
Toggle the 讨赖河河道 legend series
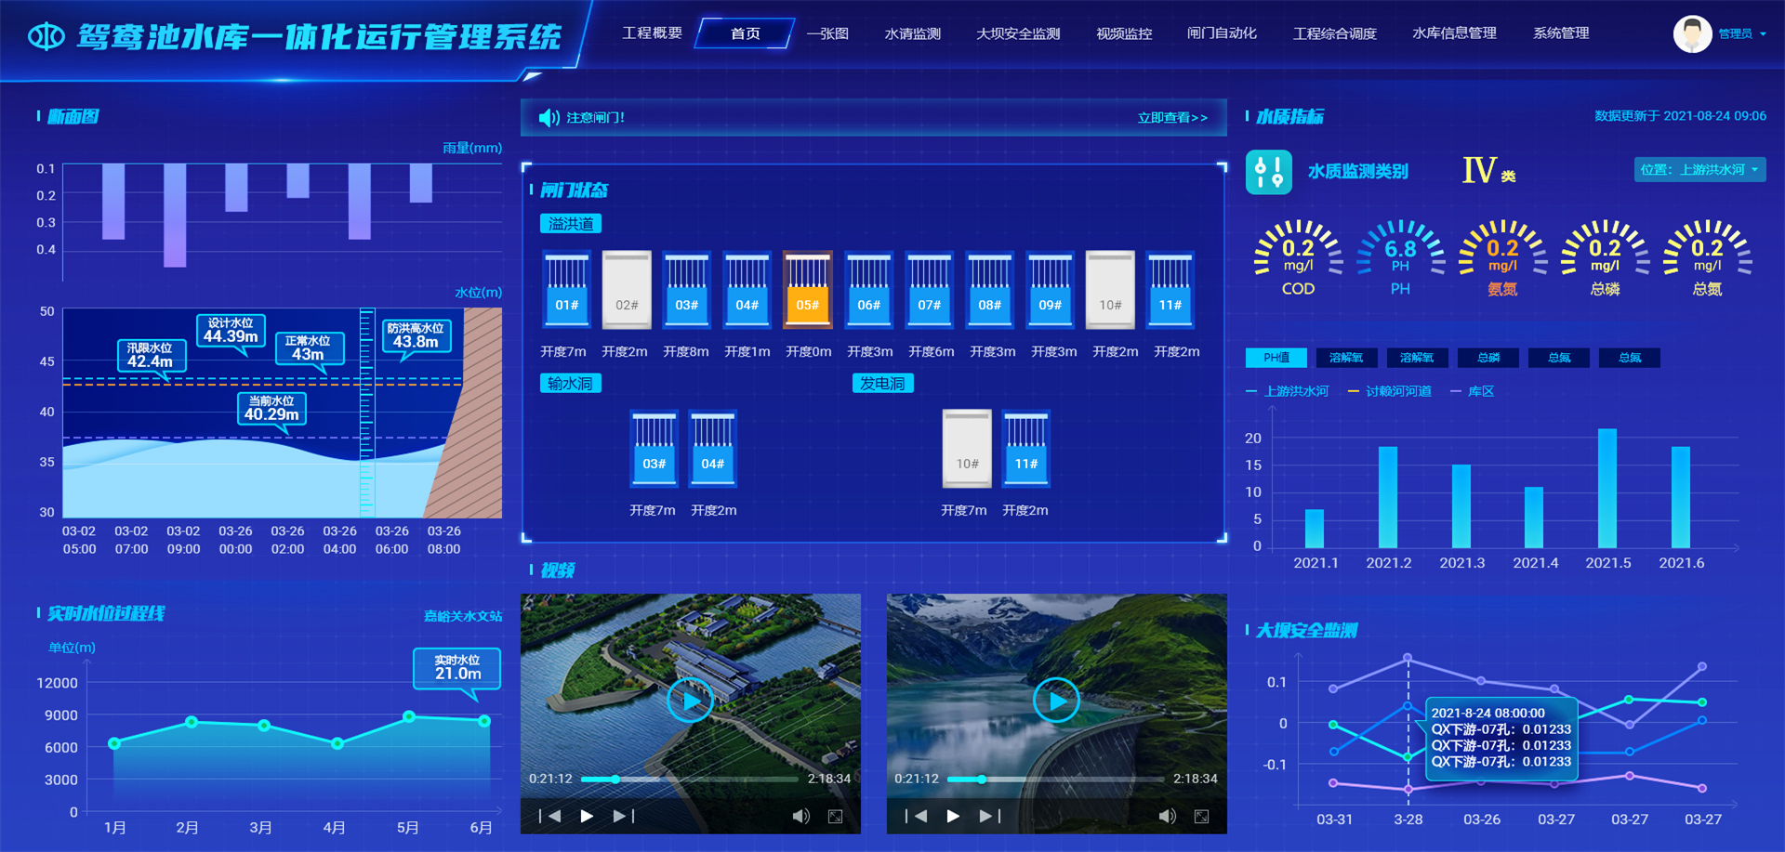click(1390, 392)
